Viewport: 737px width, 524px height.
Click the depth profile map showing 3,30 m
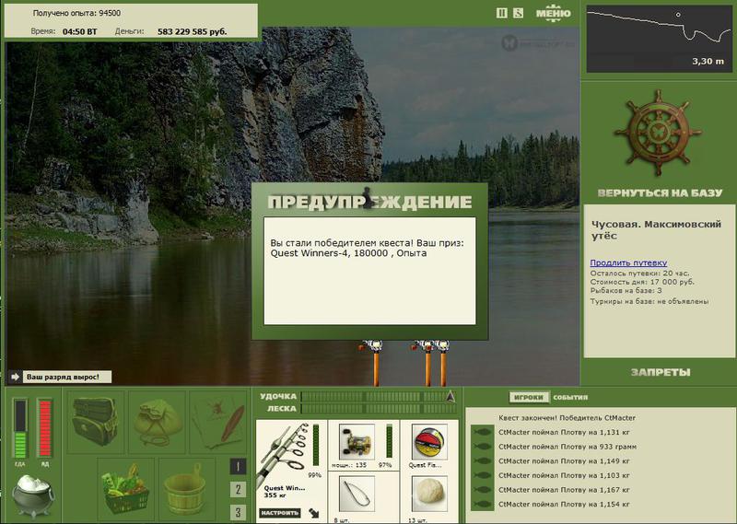659,39
